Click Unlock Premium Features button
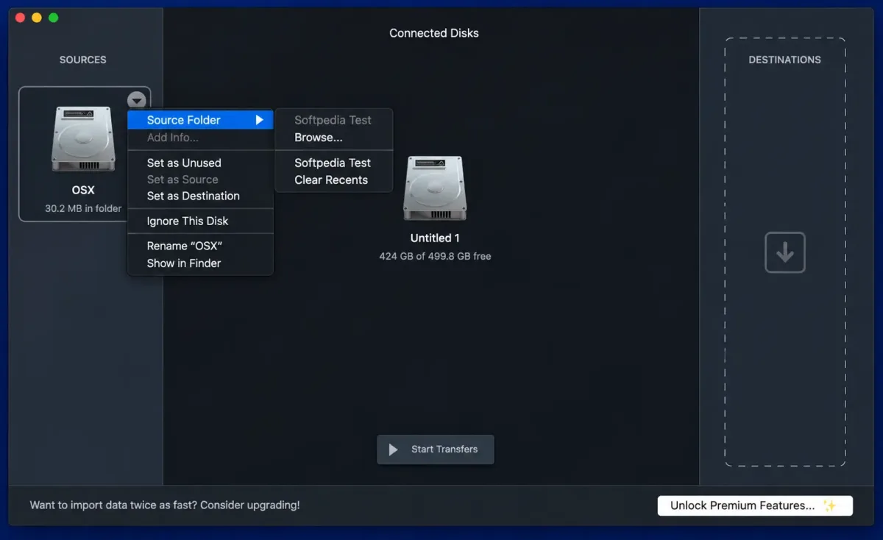 click(755, 505)
